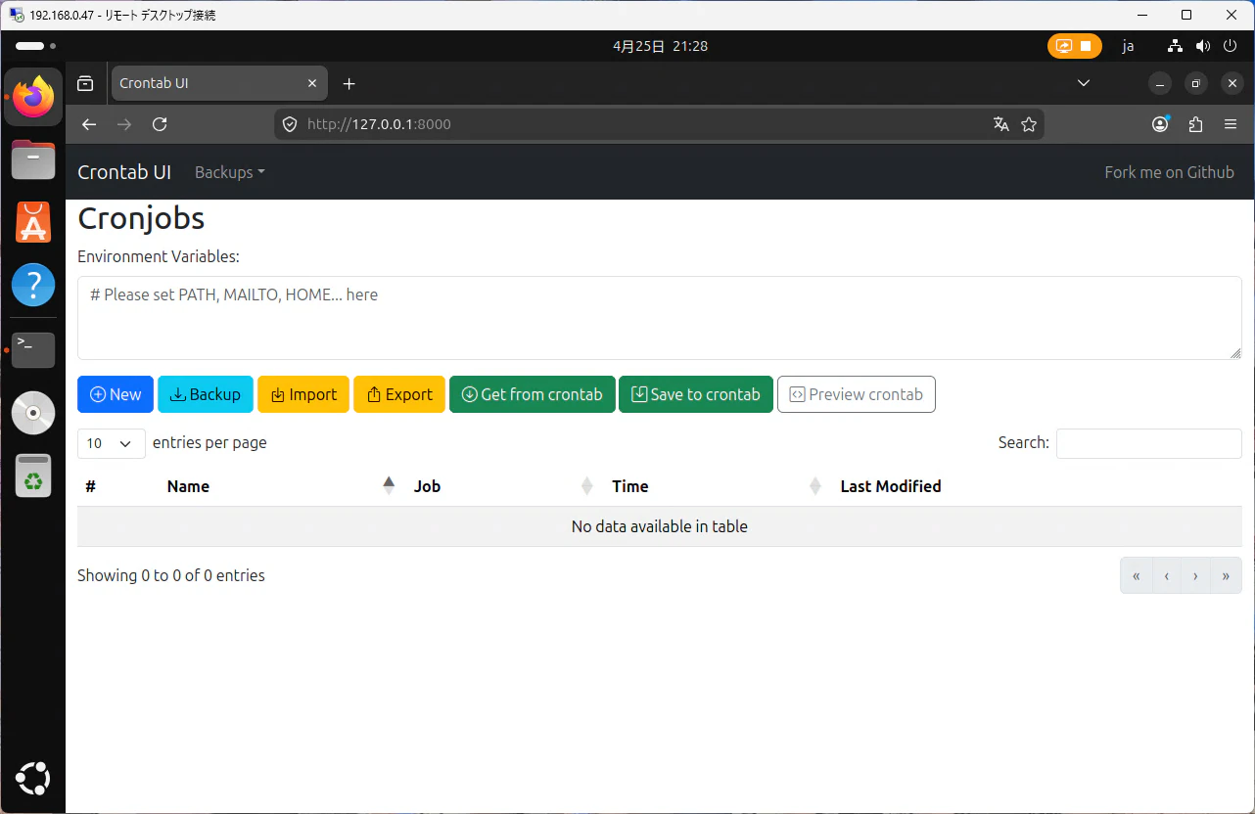This screenshot has height=814, width=1255.
Task: Click the # column header
Action: [116, 486]
